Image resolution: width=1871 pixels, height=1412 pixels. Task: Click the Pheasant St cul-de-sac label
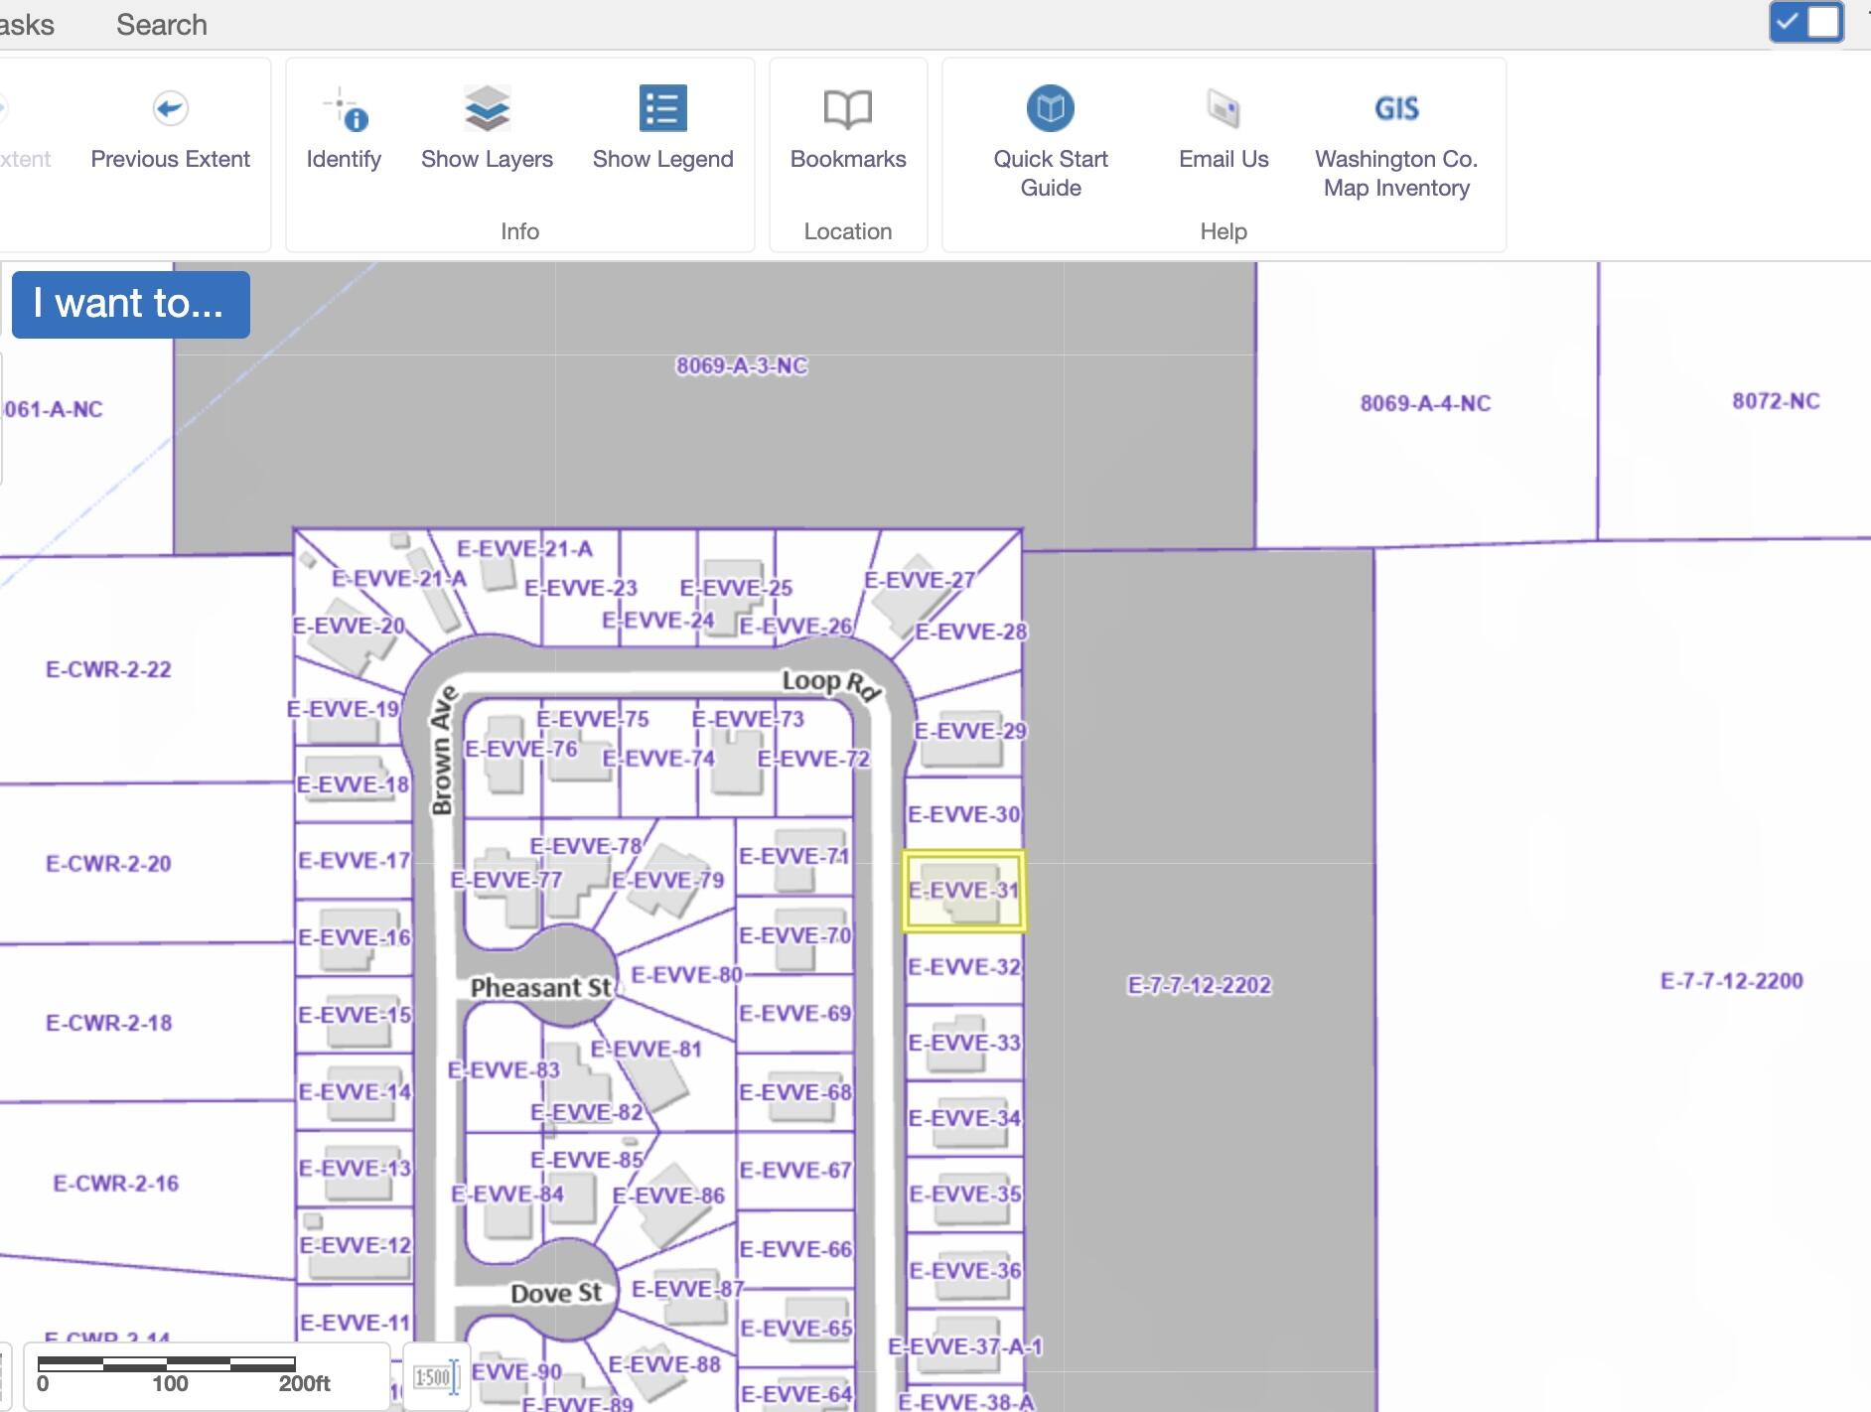[x=540, y=988]
